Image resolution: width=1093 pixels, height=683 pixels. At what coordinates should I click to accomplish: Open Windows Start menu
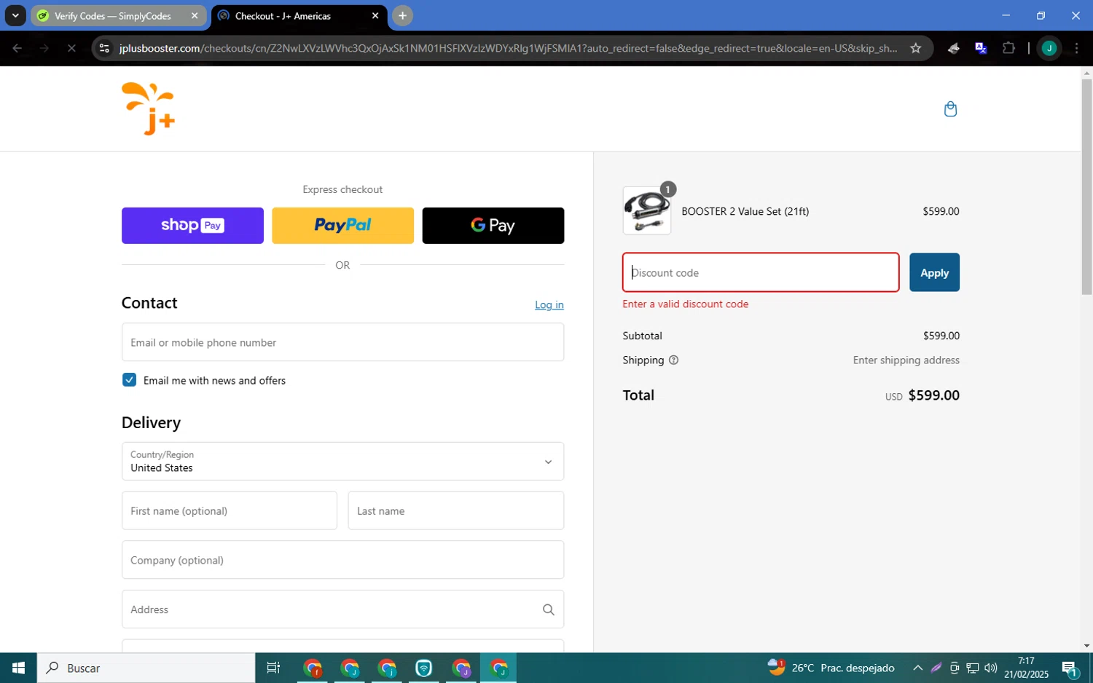coord(18,668)
